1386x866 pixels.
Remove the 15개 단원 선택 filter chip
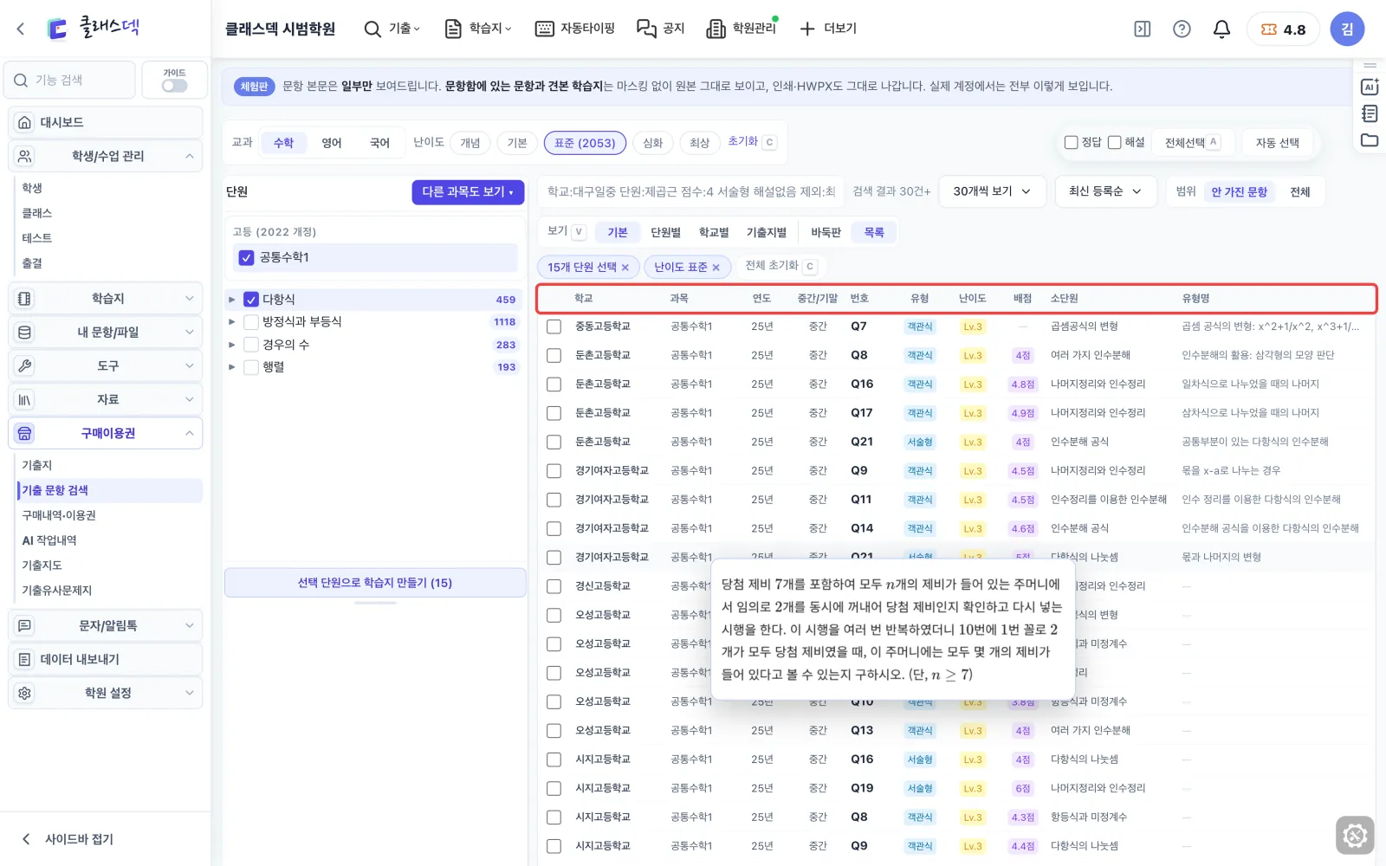tap(625, 267)
